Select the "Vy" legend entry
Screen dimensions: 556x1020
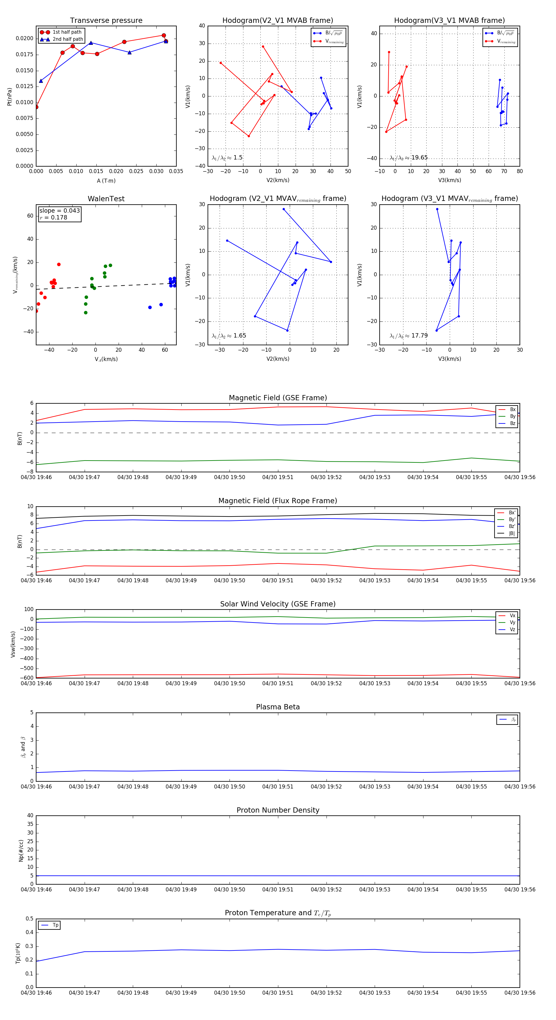507,623
